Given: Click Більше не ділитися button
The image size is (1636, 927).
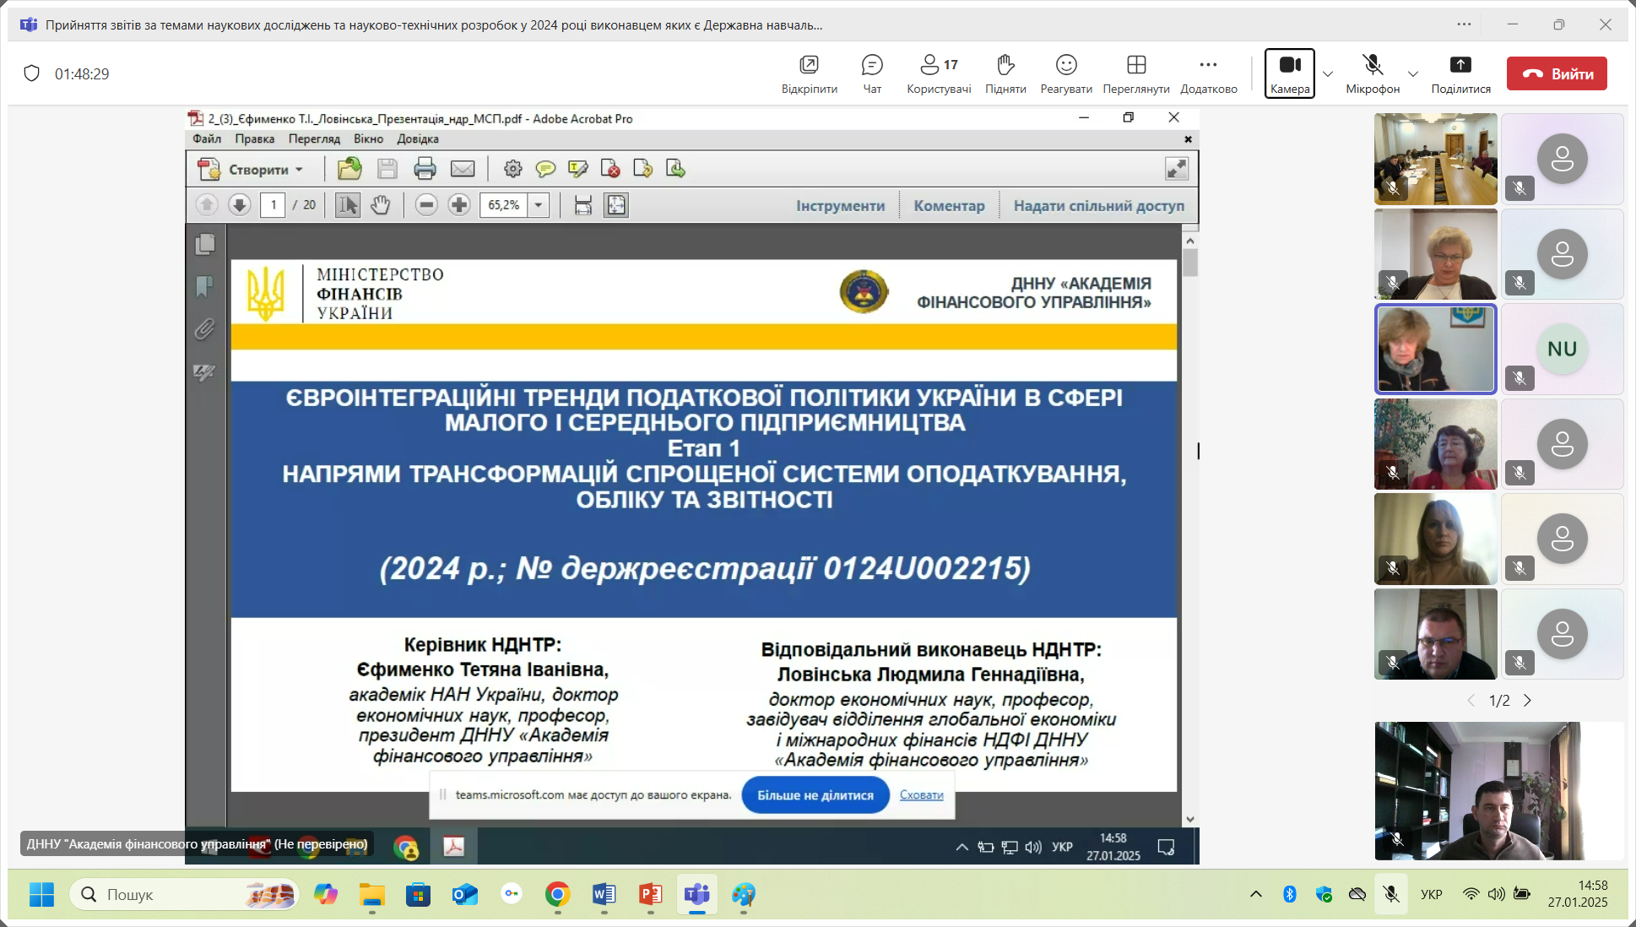Looking at the screenshot, I should pyautogui.click(x=815, y=795).
